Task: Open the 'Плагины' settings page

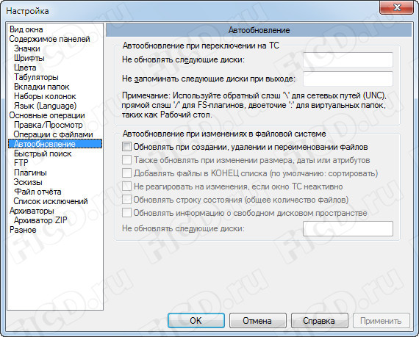Action: (30, 173)
